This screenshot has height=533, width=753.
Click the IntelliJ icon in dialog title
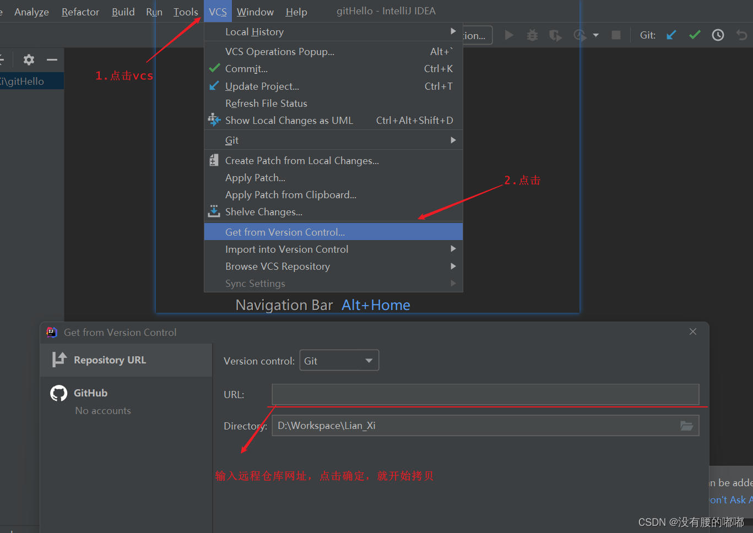pyautogui.click(x=52, y=332)
